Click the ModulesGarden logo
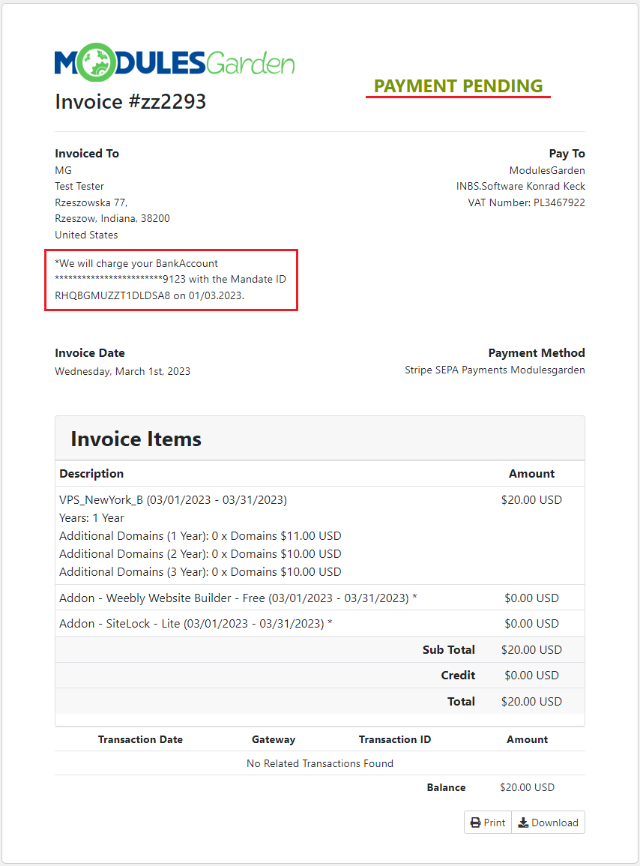This screenshot has height=866, width=640. tap(175, 61)
